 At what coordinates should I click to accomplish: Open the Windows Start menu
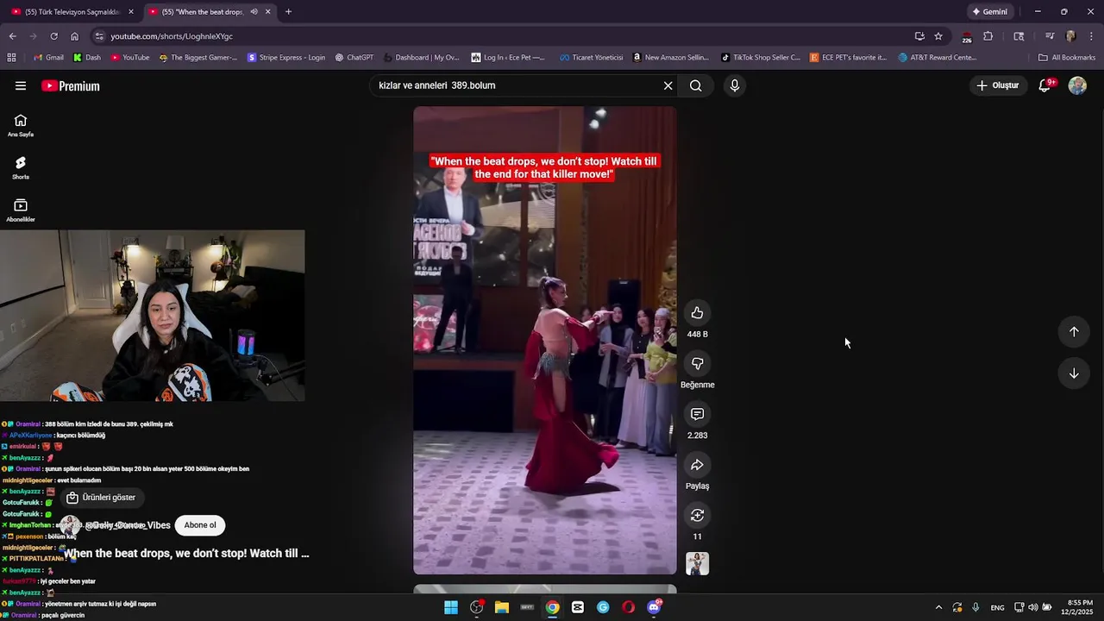click(x=451, y=607)
